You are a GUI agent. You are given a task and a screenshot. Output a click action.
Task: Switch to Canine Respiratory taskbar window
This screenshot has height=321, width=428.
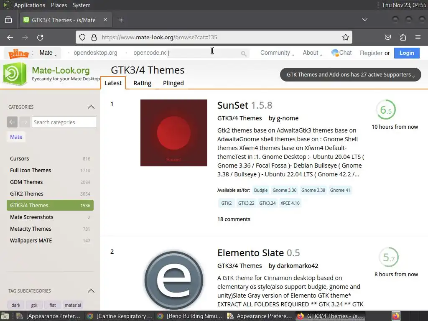(120, 316)
